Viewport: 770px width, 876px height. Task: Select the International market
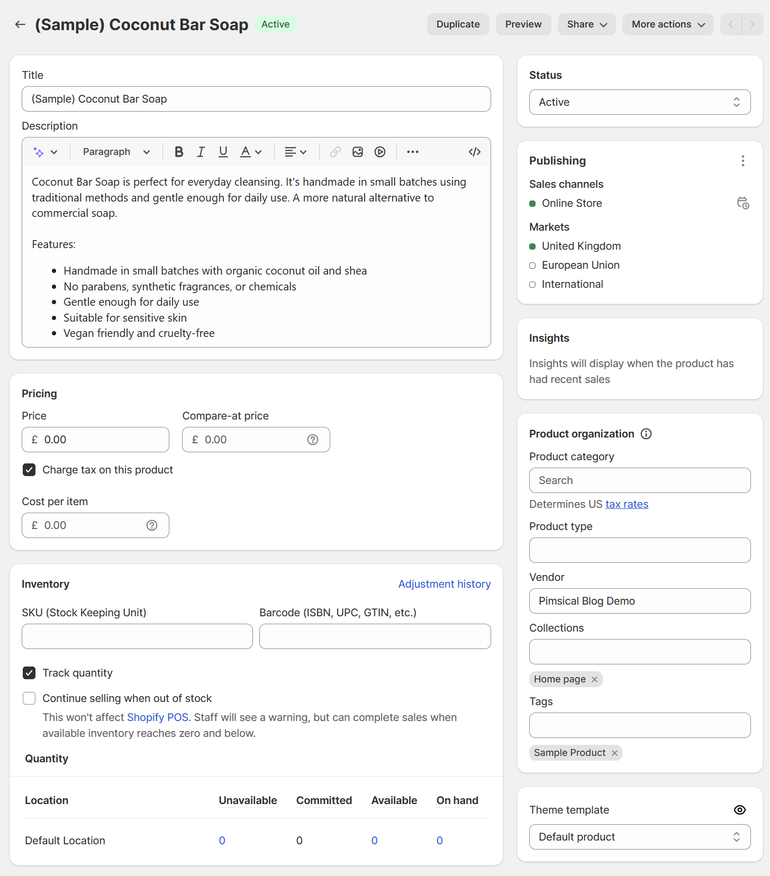point(573,284)
